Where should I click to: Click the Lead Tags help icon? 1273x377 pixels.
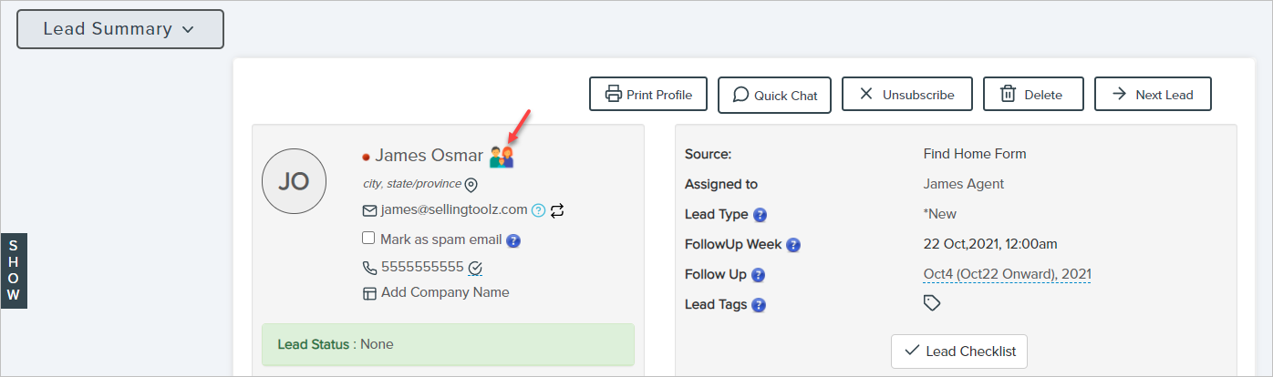coord(759,305)
